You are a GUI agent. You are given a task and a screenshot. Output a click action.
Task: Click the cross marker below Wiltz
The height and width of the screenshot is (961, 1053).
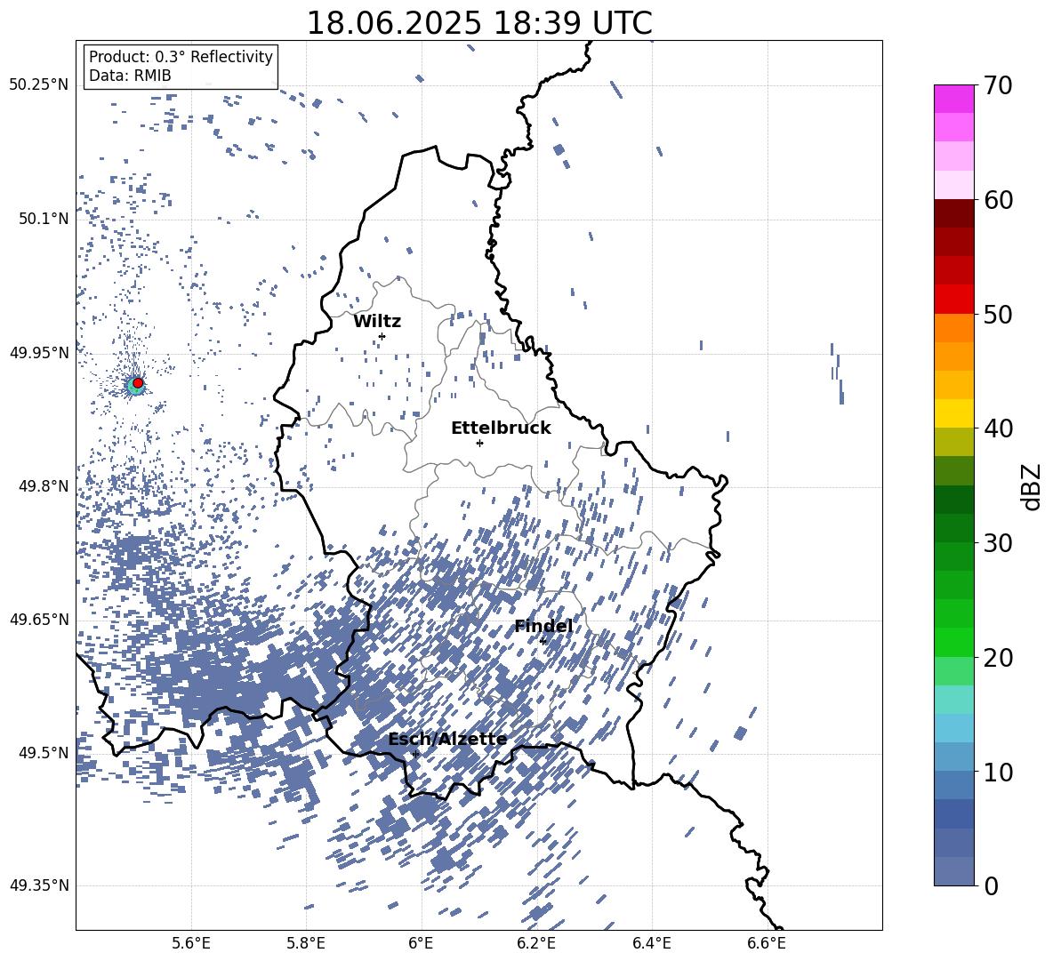(x=382, y=336)
